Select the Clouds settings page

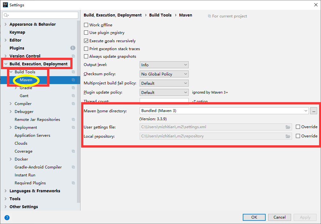[x=21, y=143]
